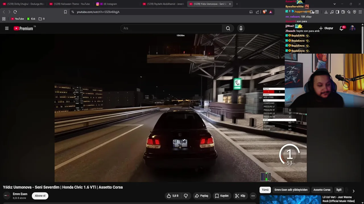Go forward in browser history
The height and width of the screenshot is (204, 364).
[9, 12]
